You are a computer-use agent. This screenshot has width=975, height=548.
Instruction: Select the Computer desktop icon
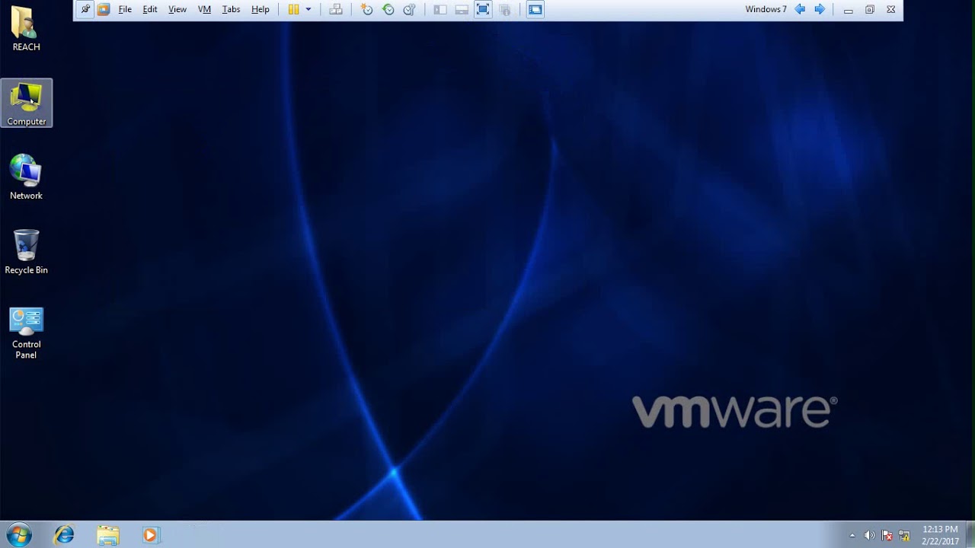(27, 103)
